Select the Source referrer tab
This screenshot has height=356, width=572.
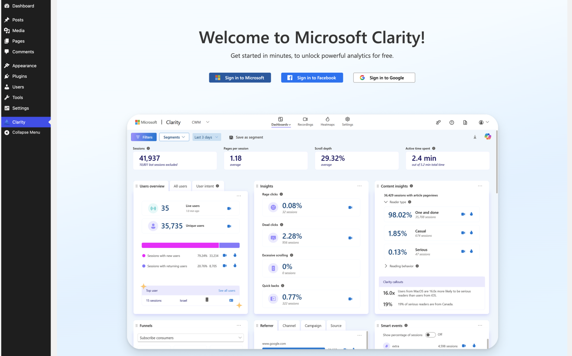pos(336,325)
